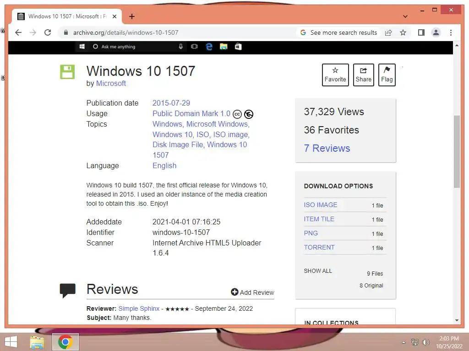Click the 8 Original files link
This screenshot has width=469, height=351.
tap(371, 285)
